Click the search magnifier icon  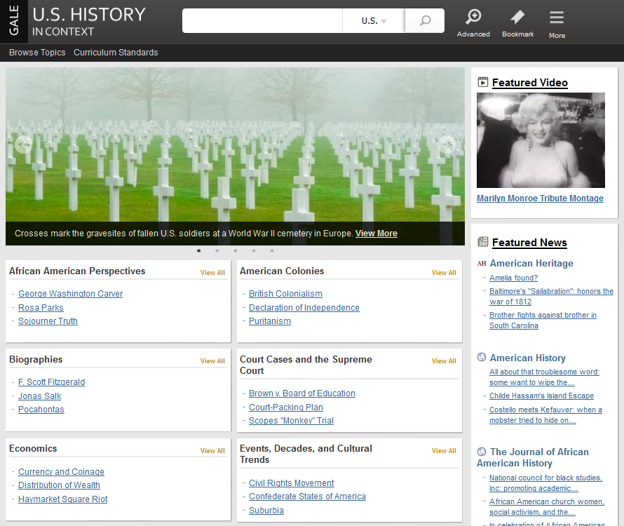(425, 21)
